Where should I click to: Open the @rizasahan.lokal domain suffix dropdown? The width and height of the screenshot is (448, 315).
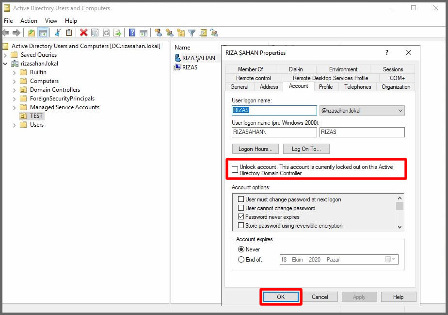tap(362, 111)
